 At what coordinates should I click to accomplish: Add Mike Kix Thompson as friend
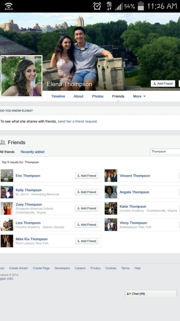87,241
